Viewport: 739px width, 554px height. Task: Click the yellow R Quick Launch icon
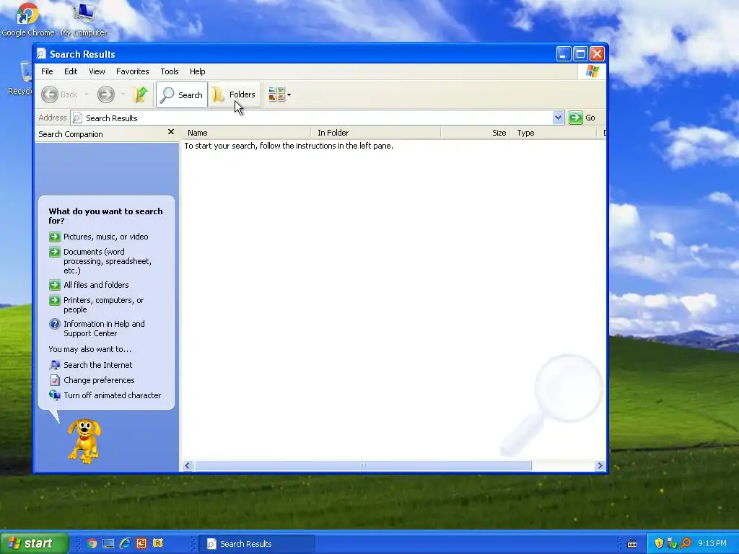(158, 542)
